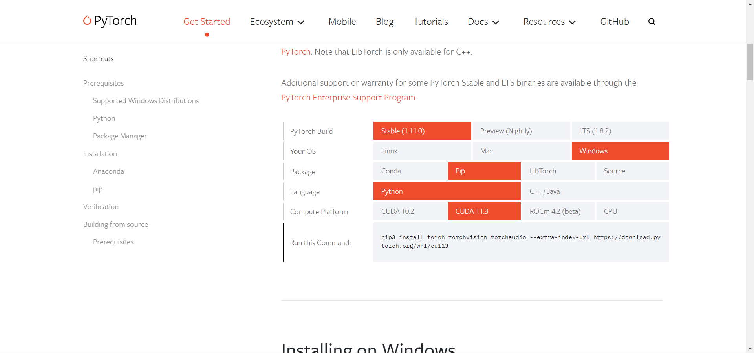Jump to the Installation shortcut

coord(100,154)
